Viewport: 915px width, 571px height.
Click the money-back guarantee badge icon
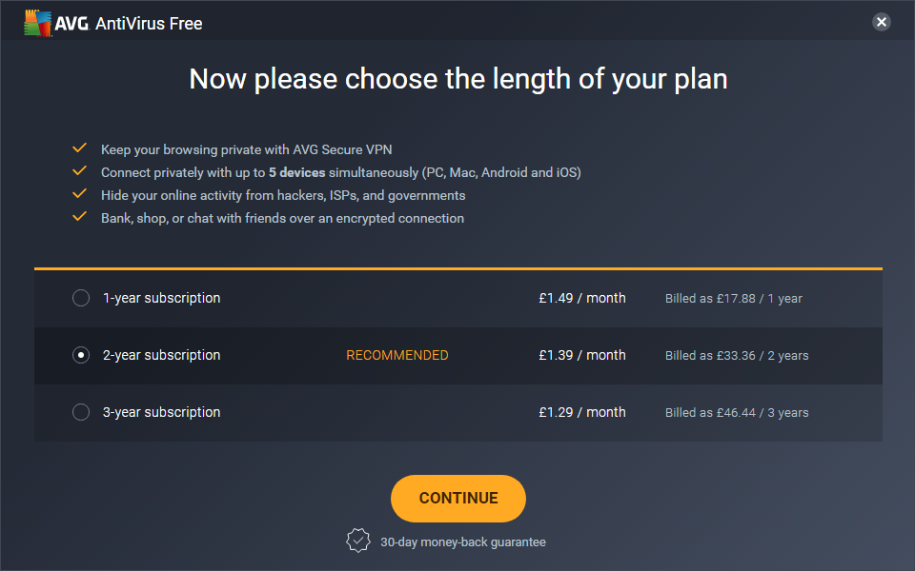[357, 541]
